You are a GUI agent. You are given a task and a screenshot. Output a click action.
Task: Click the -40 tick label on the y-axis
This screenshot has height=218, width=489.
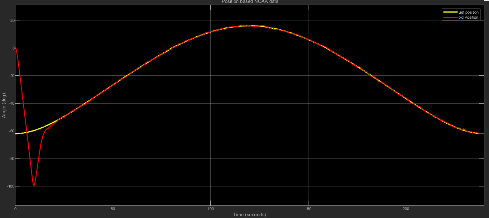[x=11, y=103]
